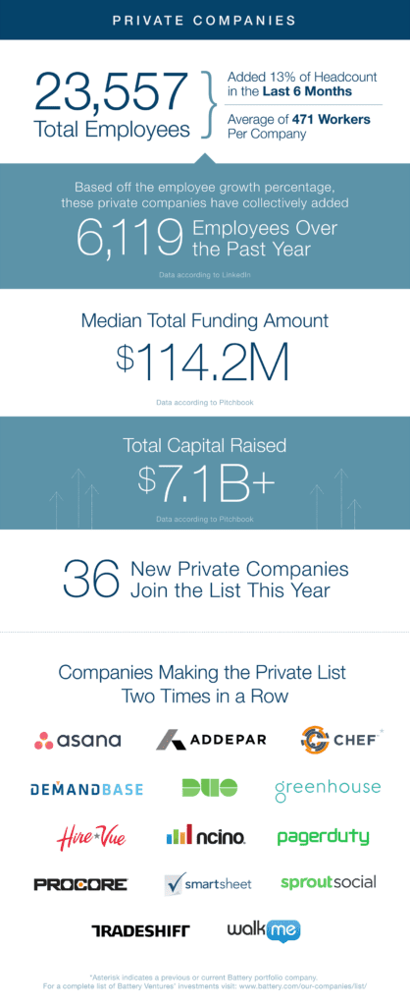
Task: Click the green Duo logo
Action: click(210, 788)
